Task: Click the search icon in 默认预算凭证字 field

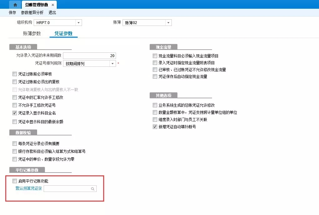Action: click(93, 189)
